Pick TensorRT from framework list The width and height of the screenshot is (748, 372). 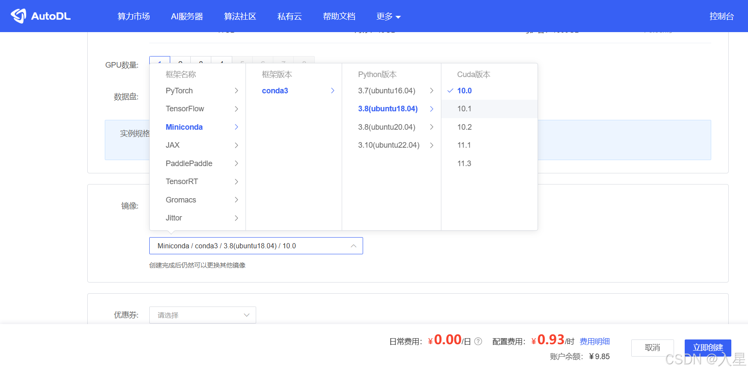coord(198,182)
